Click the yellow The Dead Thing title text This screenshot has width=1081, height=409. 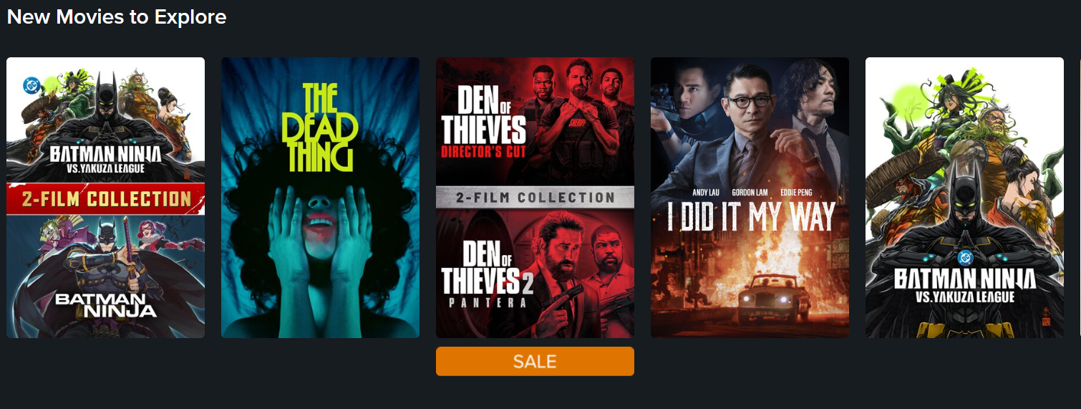(x=320, y=127)
